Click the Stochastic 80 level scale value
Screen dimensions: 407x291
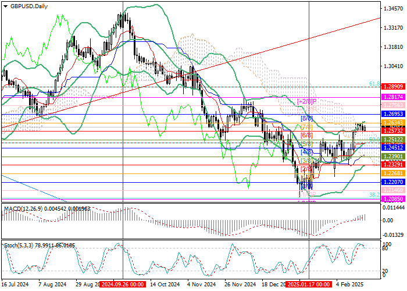[385, 249]
